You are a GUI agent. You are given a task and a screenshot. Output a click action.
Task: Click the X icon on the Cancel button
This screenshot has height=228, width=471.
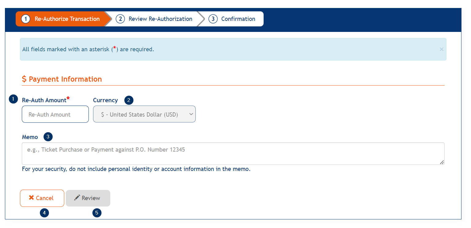click(31, 198)
